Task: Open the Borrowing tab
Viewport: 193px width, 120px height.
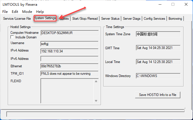Action: coord(175,19)
